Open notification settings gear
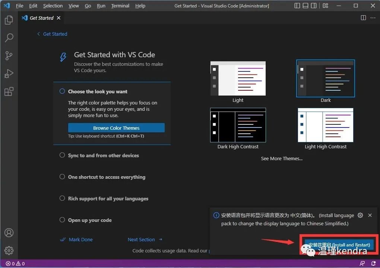 click(x=360, y=215)
